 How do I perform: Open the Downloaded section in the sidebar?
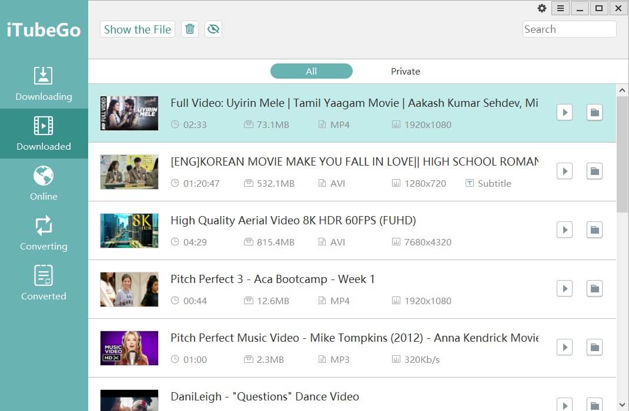coord(44,133)
